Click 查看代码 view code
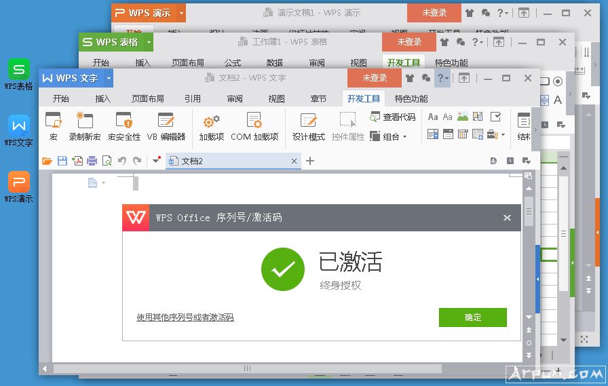This screenshot has width=608, height=386. pyautogui.click(x=392, y=117)
